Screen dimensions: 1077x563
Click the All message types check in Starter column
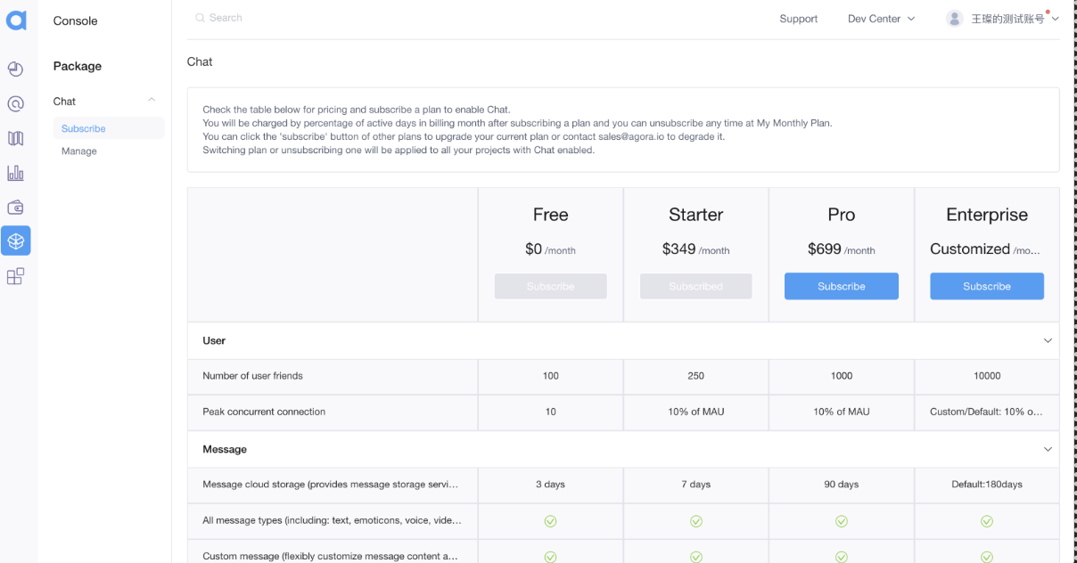[x=696, y=521]
